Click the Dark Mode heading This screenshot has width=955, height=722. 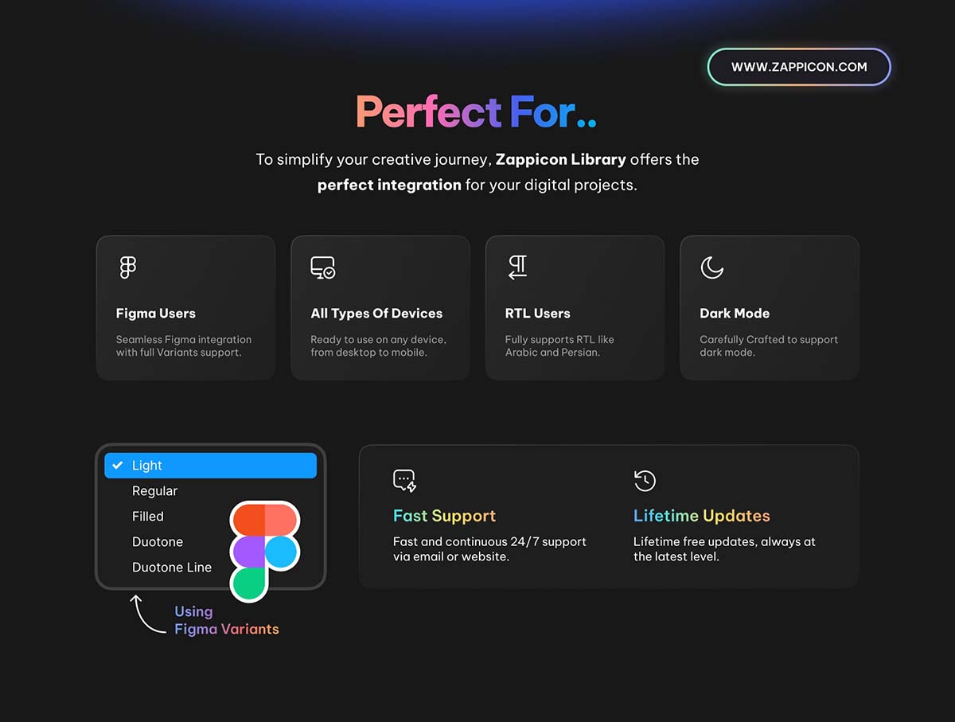click(735, 314)
